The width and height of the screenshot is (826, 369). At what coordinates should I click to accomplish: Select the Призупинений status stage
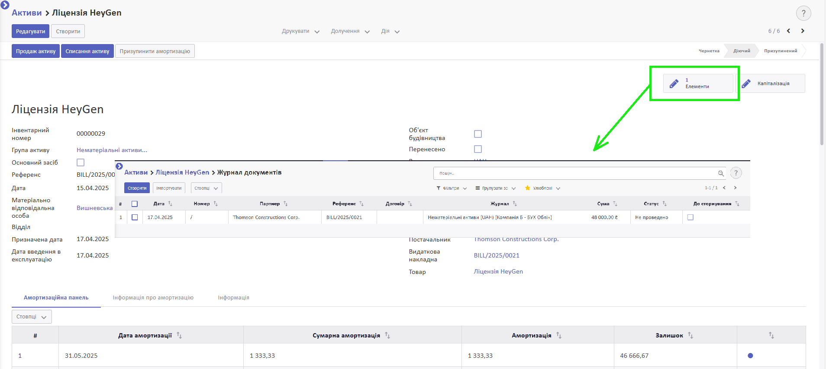click(x=781, y=51)
